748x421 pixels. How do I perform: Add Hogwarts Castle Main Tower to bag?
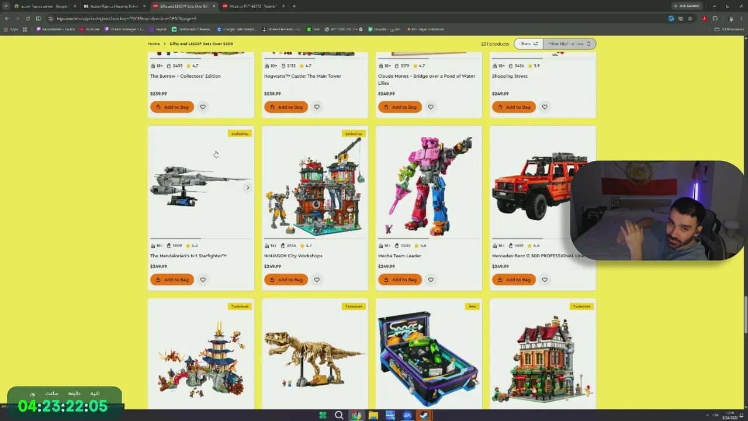286,107
